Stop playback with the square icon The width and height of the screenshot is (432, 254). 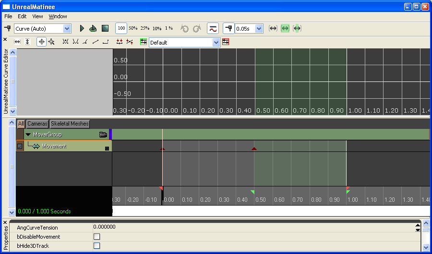tap(105, 28)
